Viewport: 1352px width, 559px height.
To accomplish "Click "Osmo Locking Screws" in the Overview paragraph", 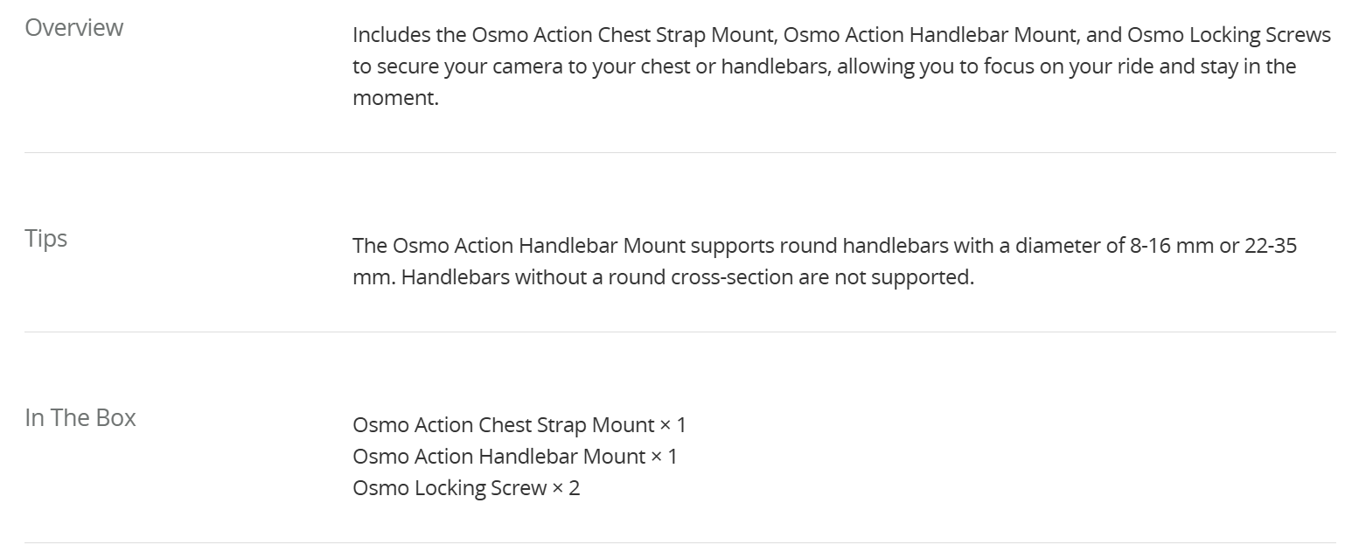I will click(x=1229, y=36).
